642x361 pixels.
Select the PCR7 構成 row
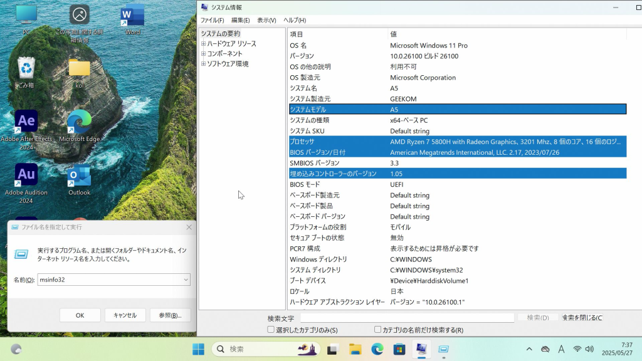tap(458, 248)
